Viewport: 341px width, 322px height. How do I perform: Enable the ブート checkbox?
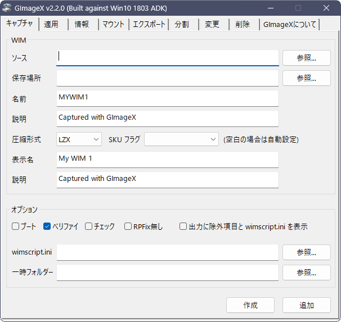15,226
